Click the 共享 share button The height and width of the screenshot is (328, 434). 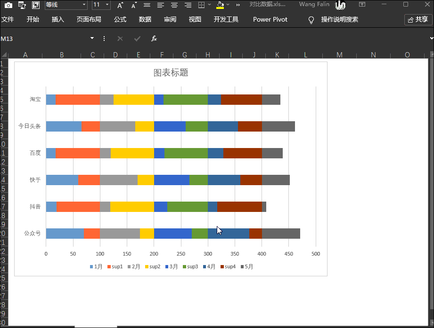[418, 20]
